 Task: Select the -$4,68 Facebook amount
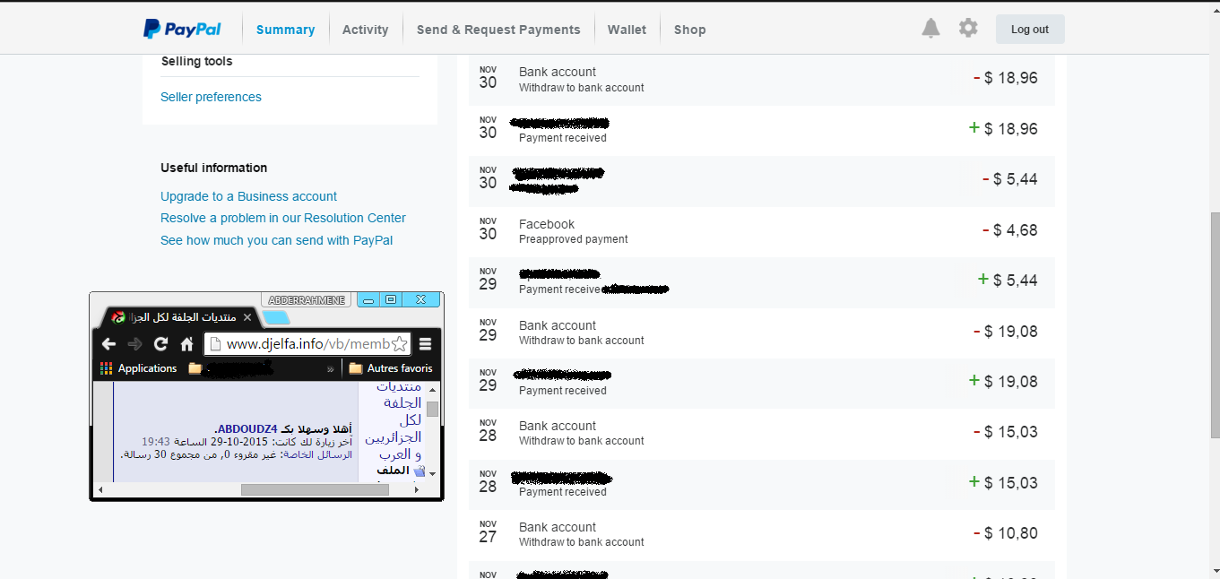coord(1009,230)
